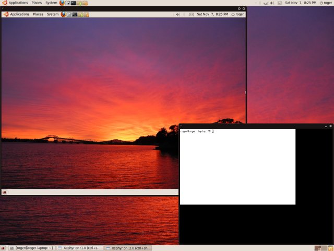Viewport: 334px width, 251px height.
Task: Open the mail envelope indicator in the outermost panel
Action: [x=280, y=3]
